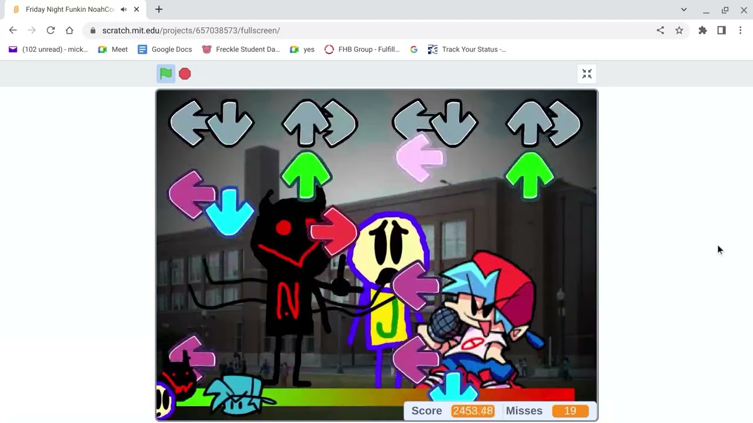This screenshot has height=423, width=753.
Task: Click the opponent's gray left arrow receptor
Action: 188,123
